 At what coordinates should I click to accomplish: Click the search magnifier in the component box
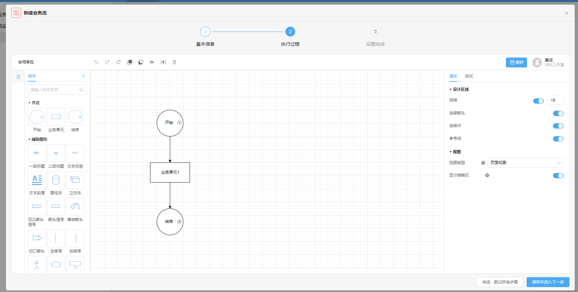82,90
